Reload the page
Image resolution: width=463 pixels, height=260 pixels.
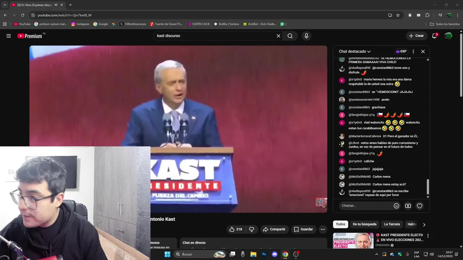22,15
